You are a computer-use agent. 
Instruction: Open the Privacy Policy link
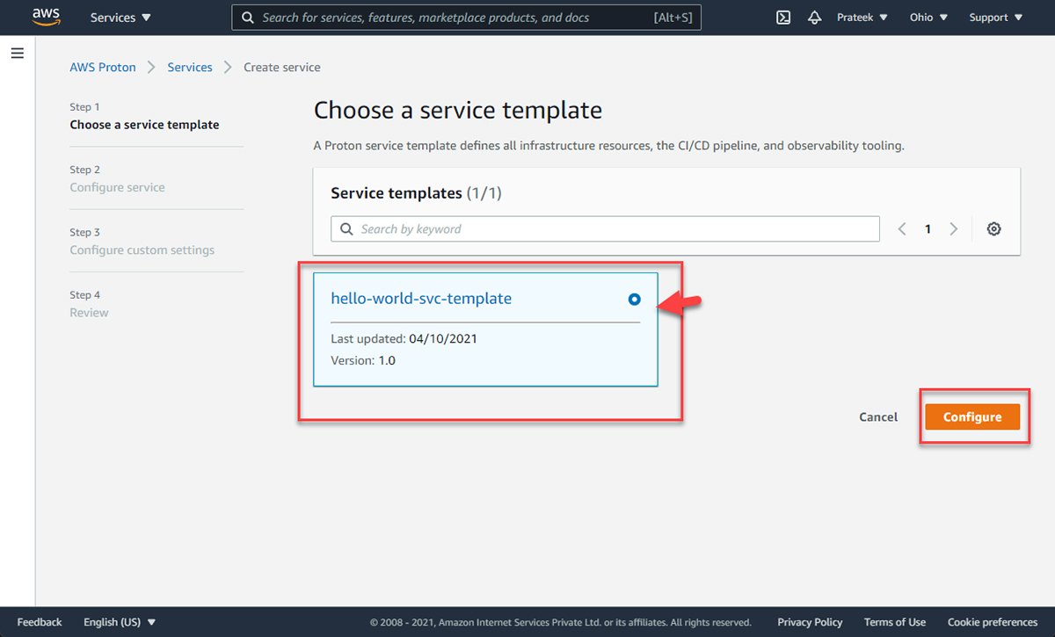click(809, 621)
